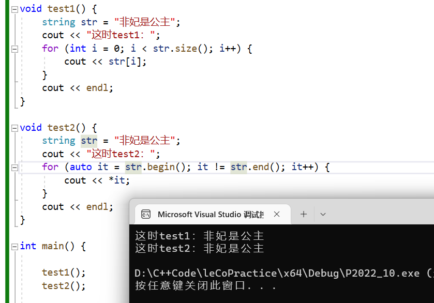Collapse the for loop in test1
This screenshot has width=434, height=303.
pos(14,49)
